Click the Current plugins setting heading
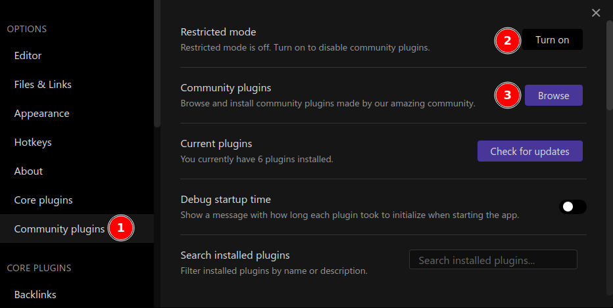The height and width of the screenshot is (308, 613). tap(216, 144)
